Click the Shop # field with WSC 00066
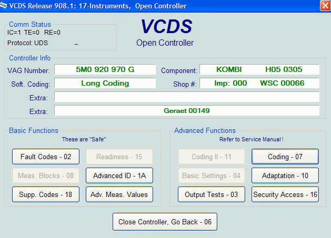 259,84
